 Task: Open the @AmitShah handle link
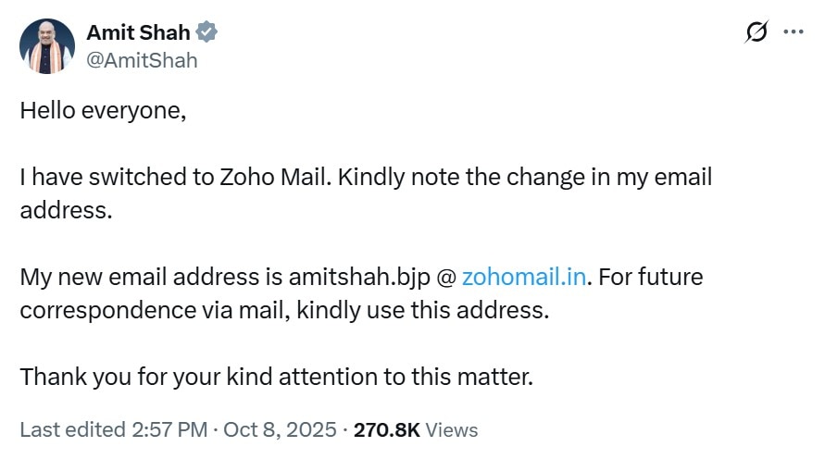click(x=142, y=60)
